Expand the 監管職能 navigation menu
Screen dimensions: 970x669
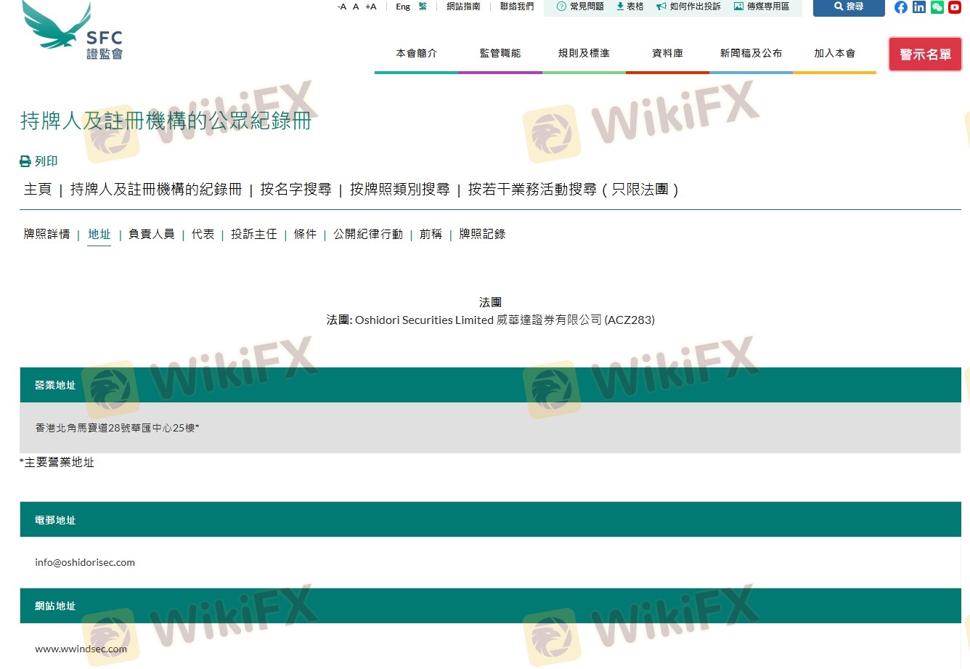pos(500,53)
